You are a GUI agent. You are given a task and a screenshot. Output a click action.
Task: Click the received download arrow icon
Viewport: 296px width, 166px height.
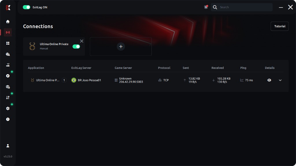click(214, 80)
